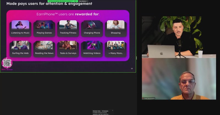Close the chat message popup
Image resolution: width=220 pixels, height=115 pixels.
112,111
